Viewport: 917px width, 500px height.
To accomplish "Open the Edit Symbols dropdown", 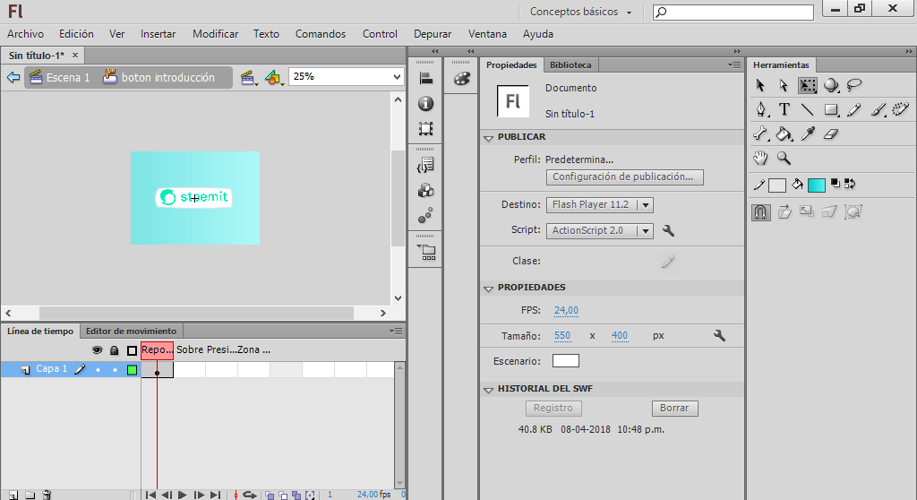I will (274, 77).
